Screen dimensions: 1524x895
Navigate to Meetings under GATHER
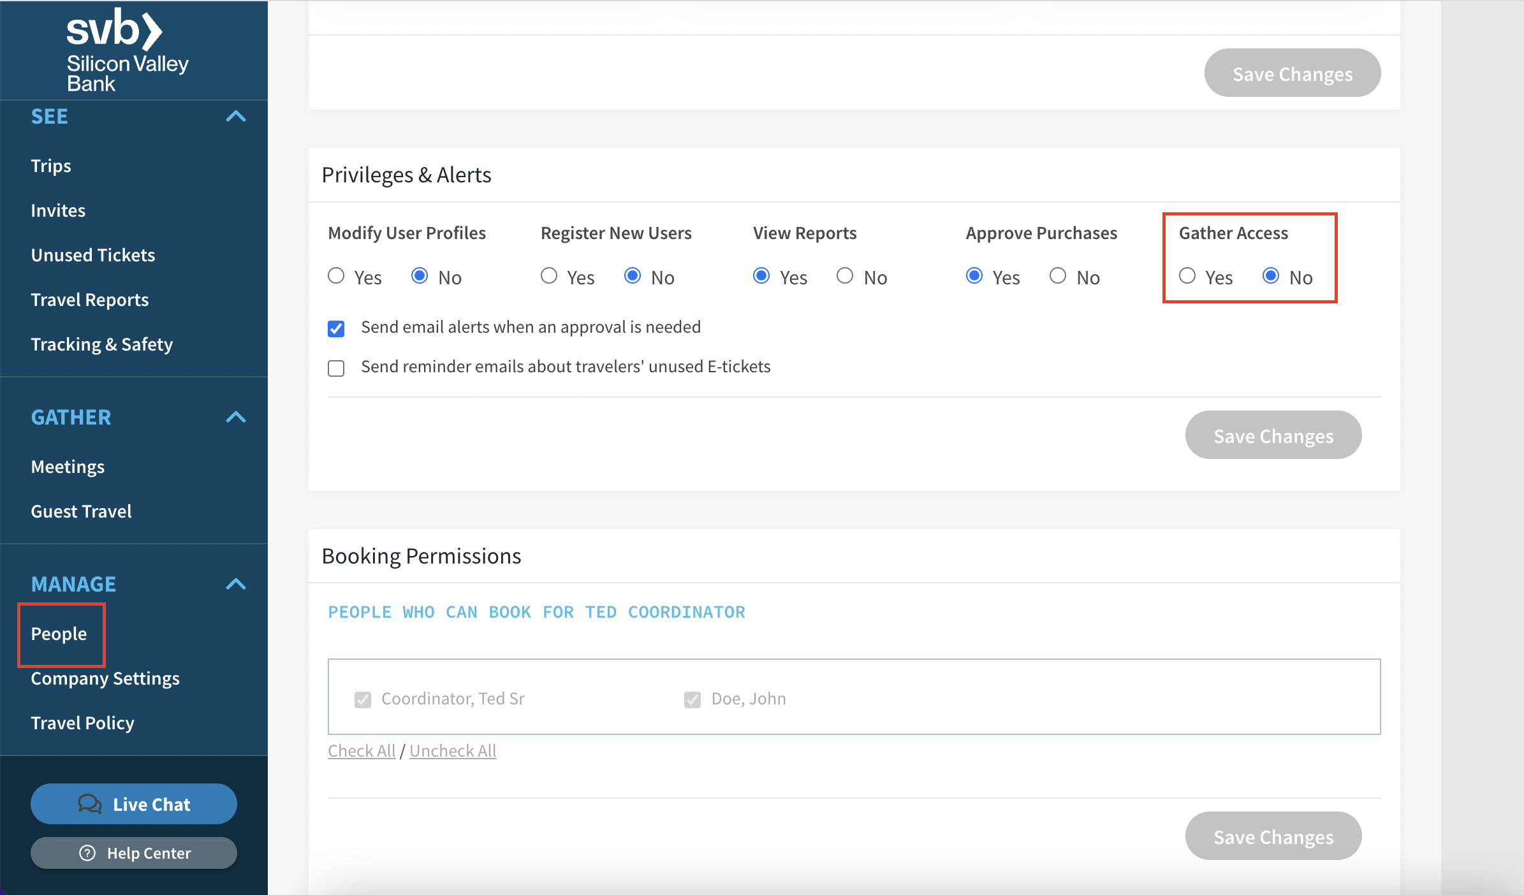click(68, 465)
